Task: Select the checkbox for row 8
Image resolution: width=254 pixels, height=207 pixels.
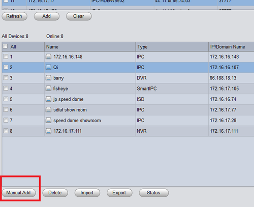Action: click(x=6, y=131)
